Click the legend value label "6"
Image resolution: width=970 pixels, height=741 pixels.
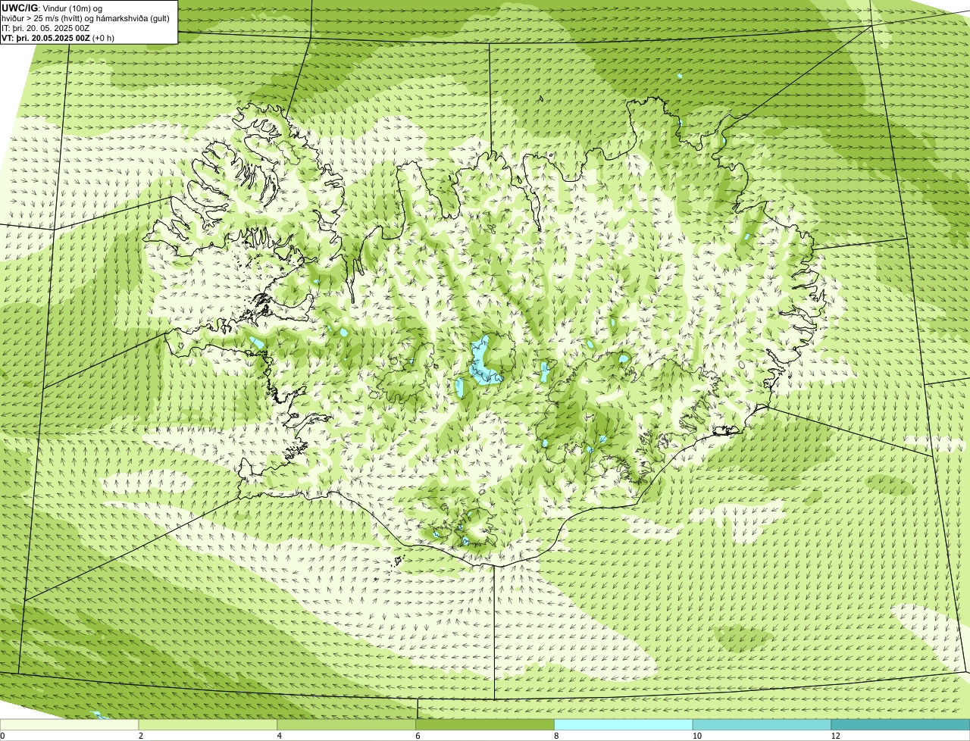click(418, 736)
